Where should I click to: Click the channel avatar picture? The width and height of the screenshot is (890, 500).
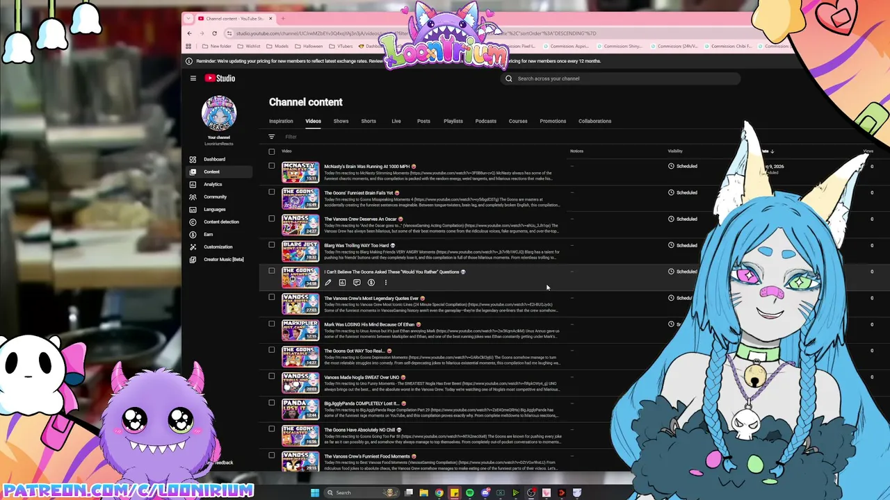tap(219, 113)
